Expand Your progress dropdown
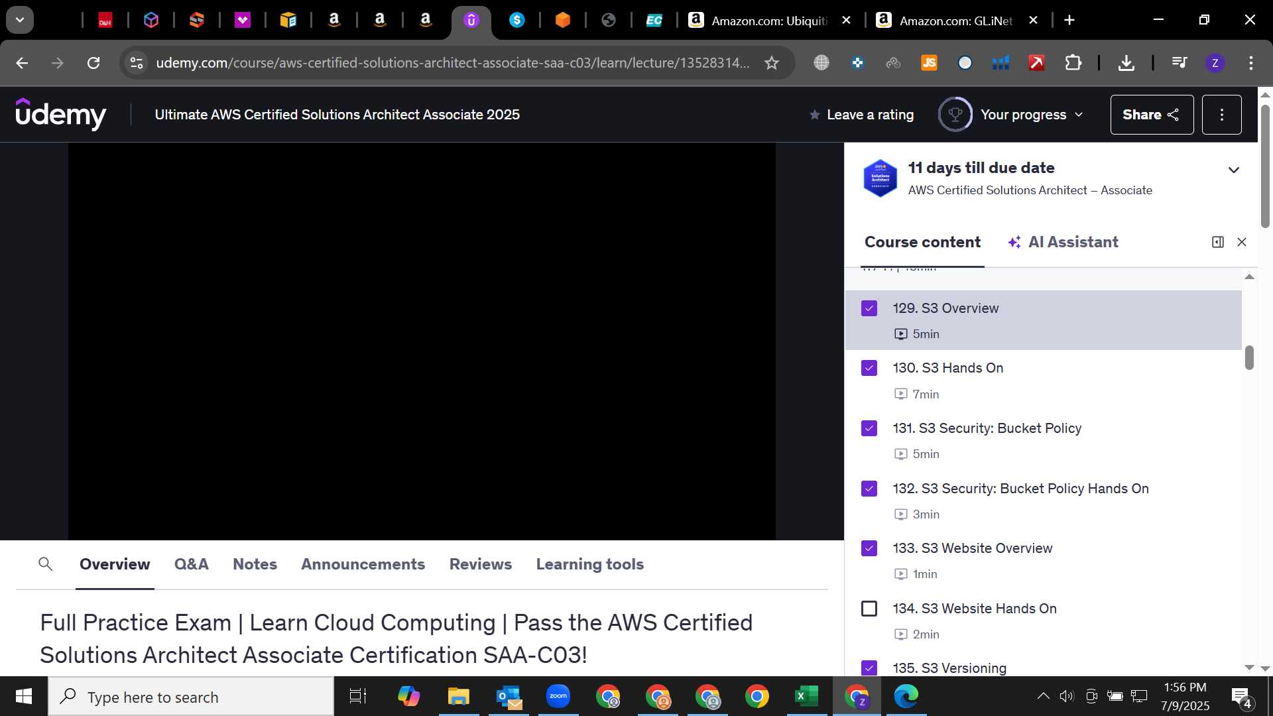This screenshot has height=716, width=1273. pos(1032,115)
